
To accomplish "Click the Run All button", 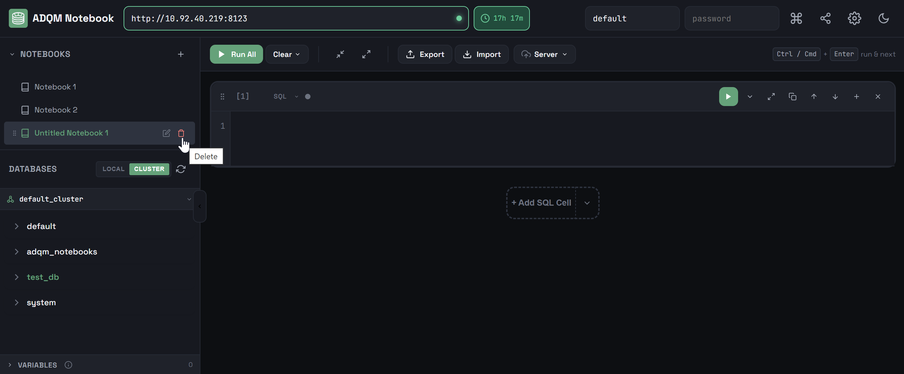I will tap(236, 55).
